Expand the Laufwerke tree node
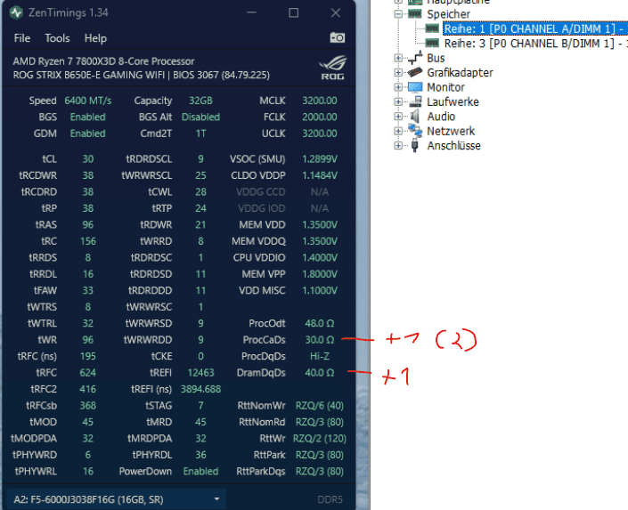628x510 pixels. pyautogui.click(x=398, y=101)
